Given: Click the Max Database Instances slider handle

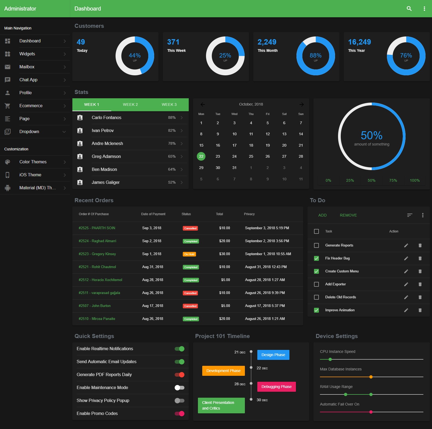Looking at the screenshot, I should (x=371, y=377).
